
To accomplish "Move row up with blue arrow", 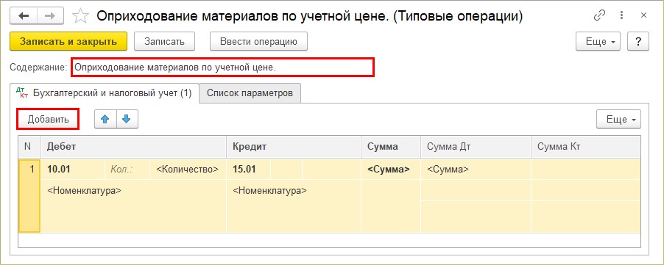I will pos(105,120).
